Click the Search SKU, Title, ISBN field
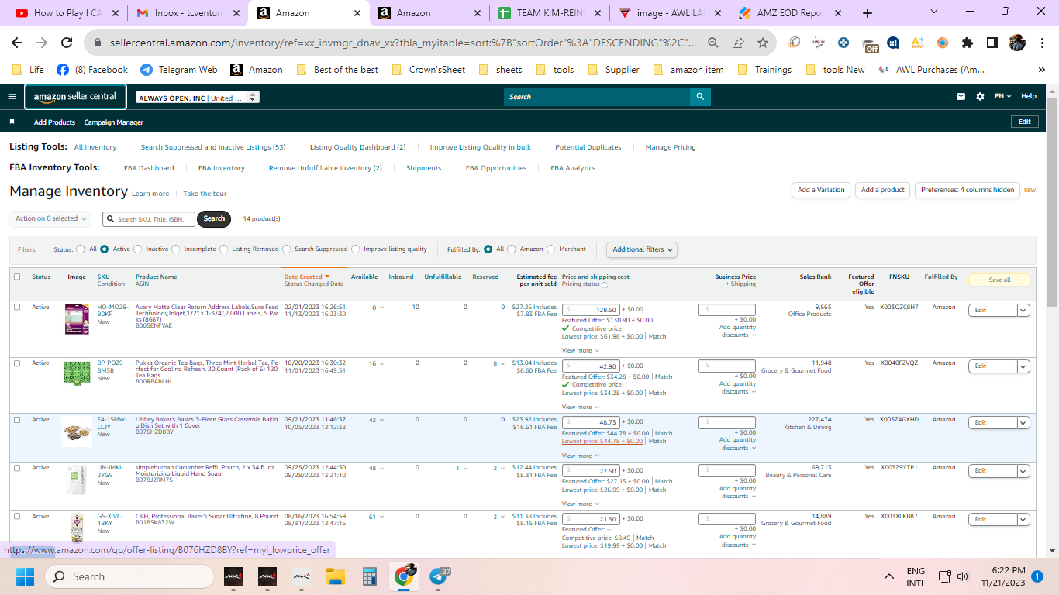1059x595 pixels. 148,219
